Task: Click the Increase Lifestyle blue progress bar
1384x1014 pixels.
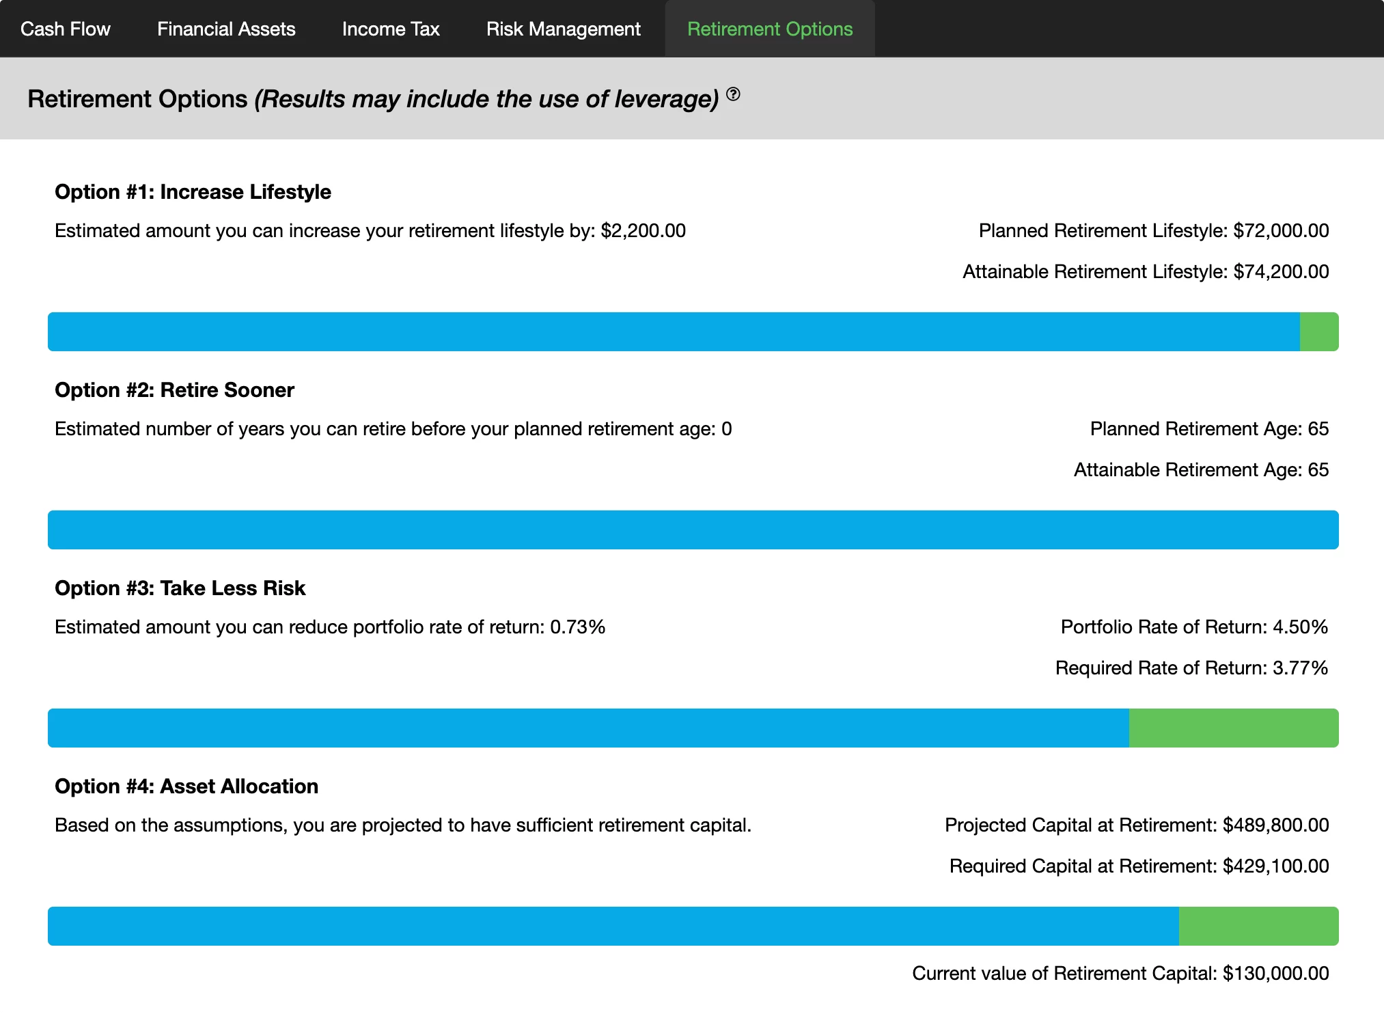Action: tap(673, 332)
